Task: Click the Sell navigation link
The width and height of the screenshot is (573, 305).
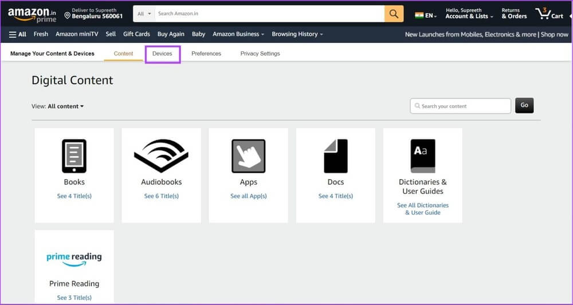Action: point(111,34)
